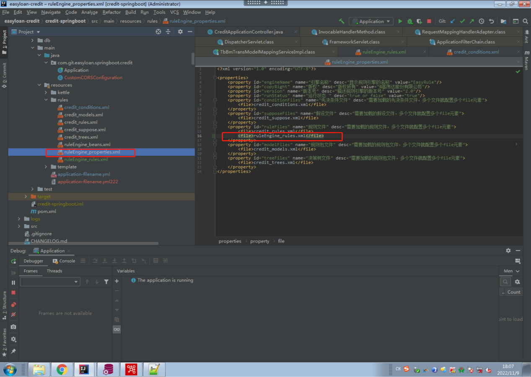Select credit_models.xml in project tree
The height and width of the screenshot is (377, 531).
coord(83,115)
